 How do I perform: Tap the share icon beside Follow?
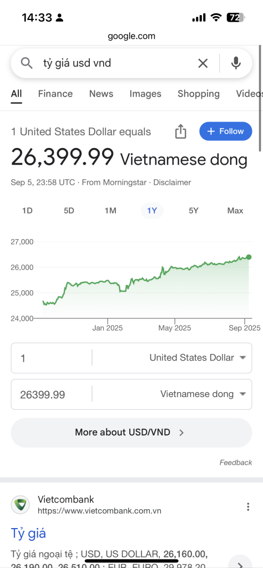[x=180, y=131]
